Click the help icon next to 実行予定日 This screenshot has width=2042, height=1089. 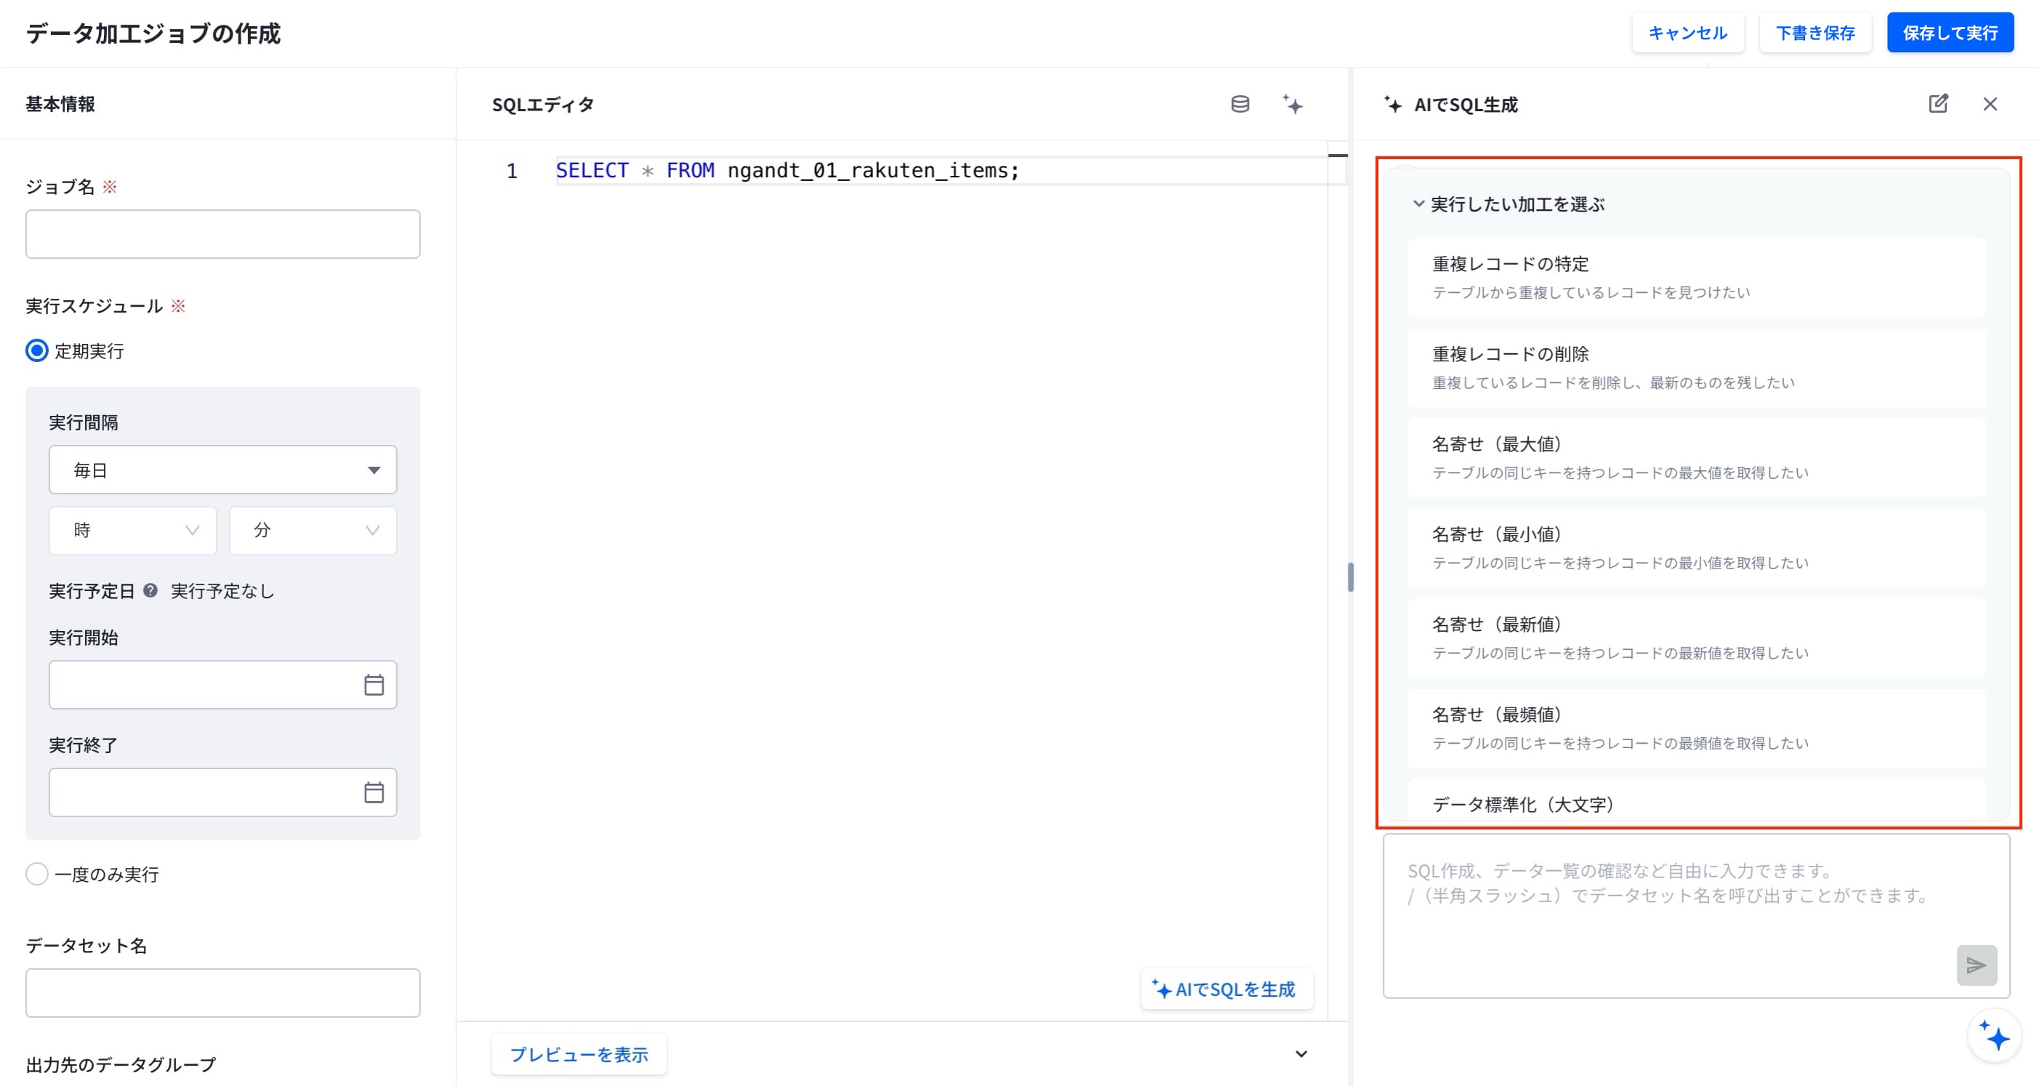150,590
